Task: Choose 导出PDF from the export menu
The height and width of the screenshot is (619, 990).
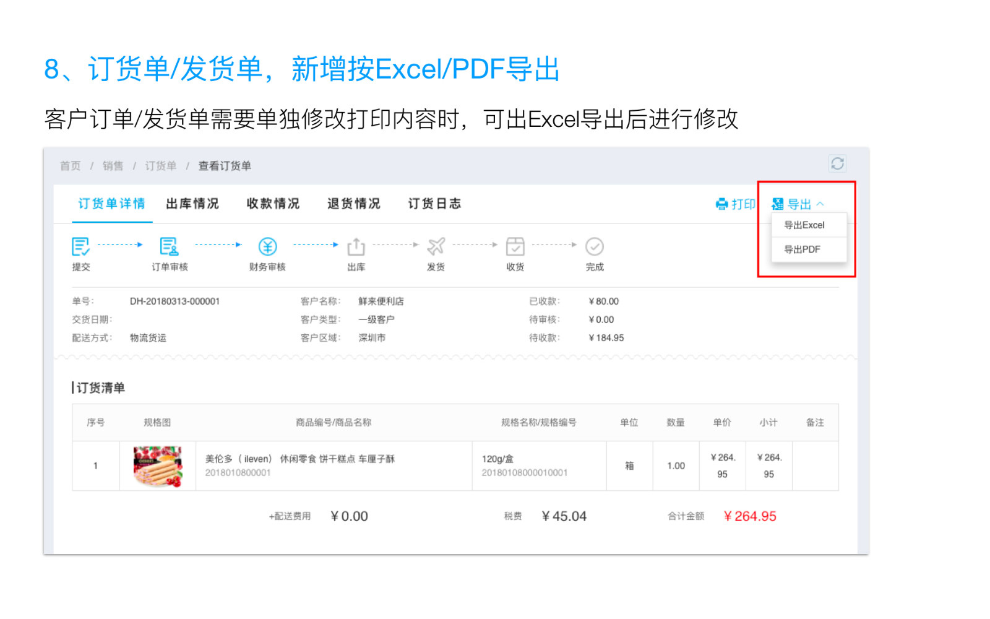Action: tap(803, 249)
